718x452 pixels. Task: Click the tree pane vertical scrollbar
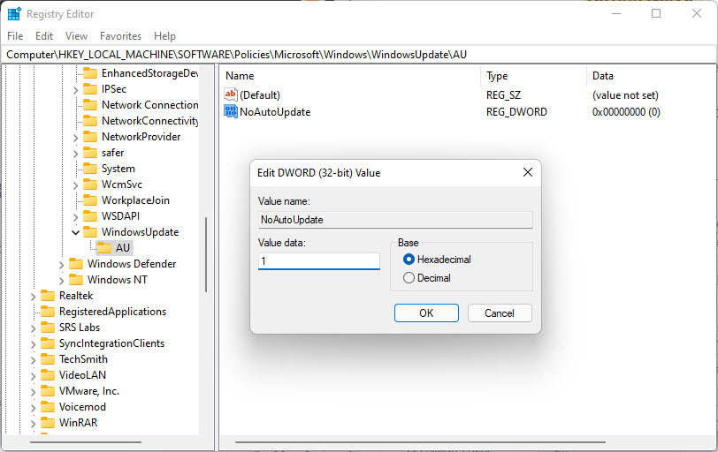click(x=206, y=254)
